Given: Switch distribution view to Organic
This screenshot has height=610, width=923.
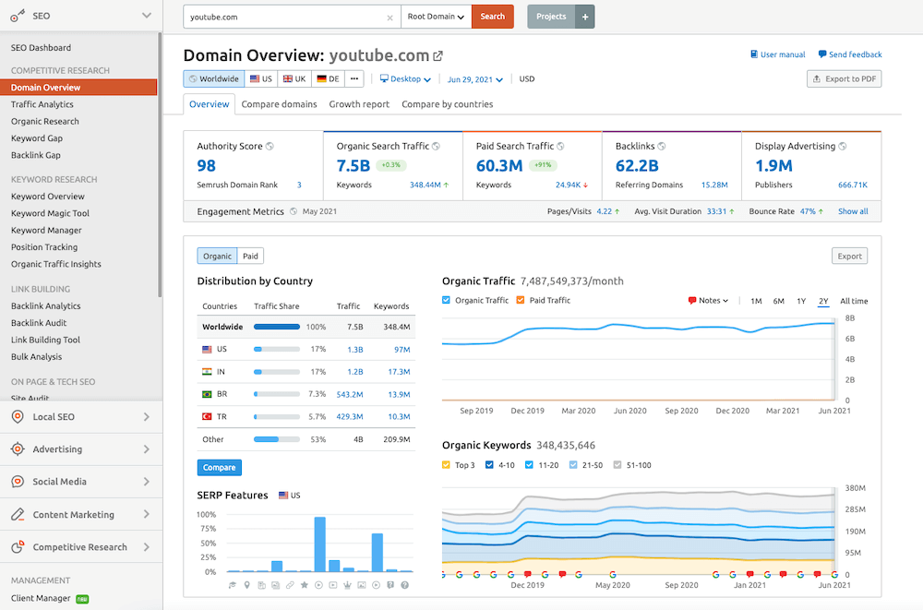Looking at the screenshot, I should coord(217,257).
